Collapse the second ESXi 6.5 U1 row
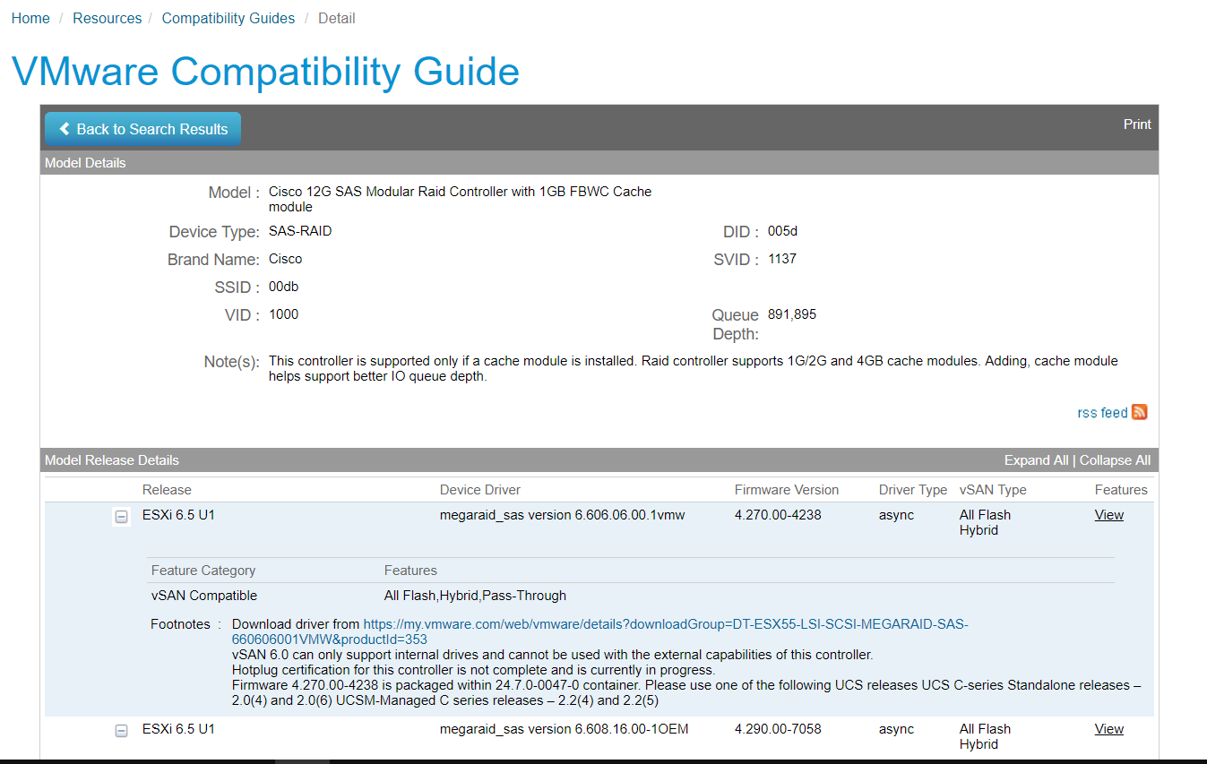1207x764 pixels. click(x=121, y=731)
